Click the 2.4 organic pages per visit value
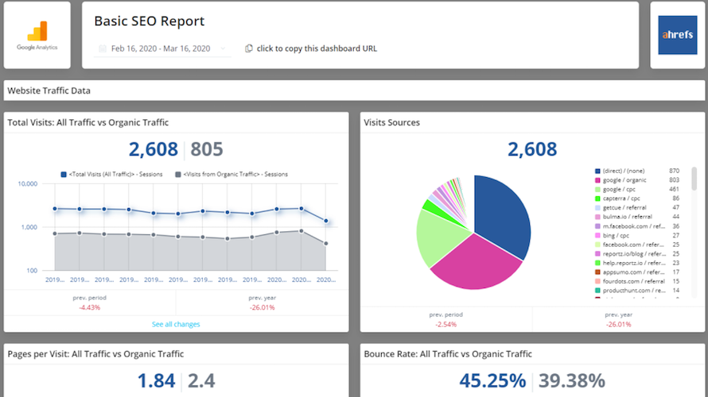 [x=201, y=381]
